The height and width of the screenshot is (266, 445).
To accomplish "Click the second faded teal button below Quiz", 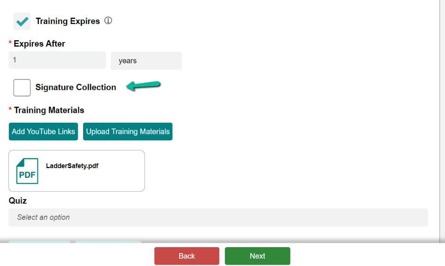I will coord(108,242).
